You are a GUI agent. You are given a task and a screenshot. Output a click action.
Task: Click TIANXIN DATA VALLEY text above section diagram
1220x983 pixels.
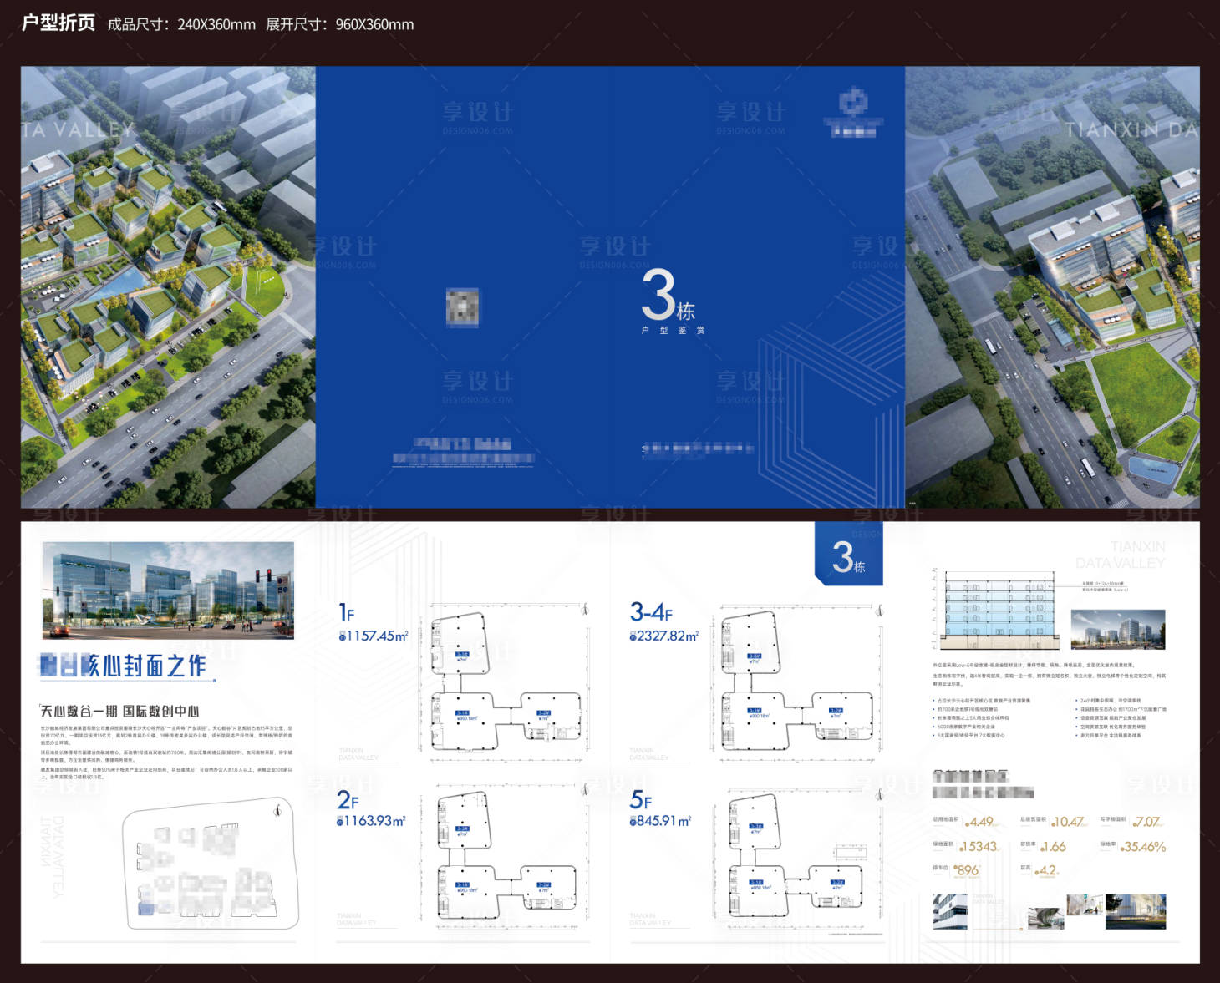[1121, 555]
